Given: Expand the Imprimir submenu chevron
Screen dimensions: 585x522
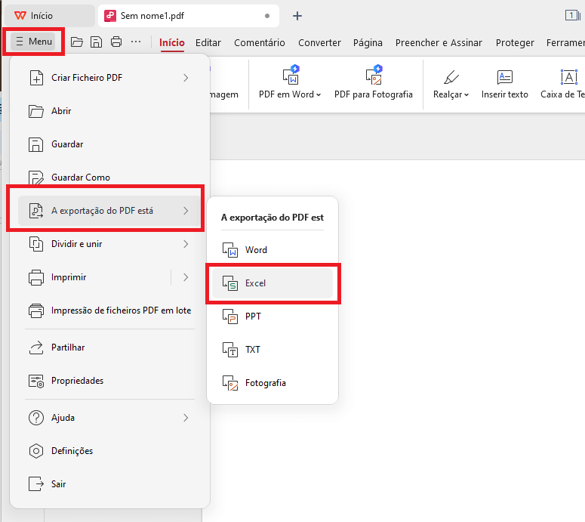Looking at the screenshot, I should (x=186, y=277).
